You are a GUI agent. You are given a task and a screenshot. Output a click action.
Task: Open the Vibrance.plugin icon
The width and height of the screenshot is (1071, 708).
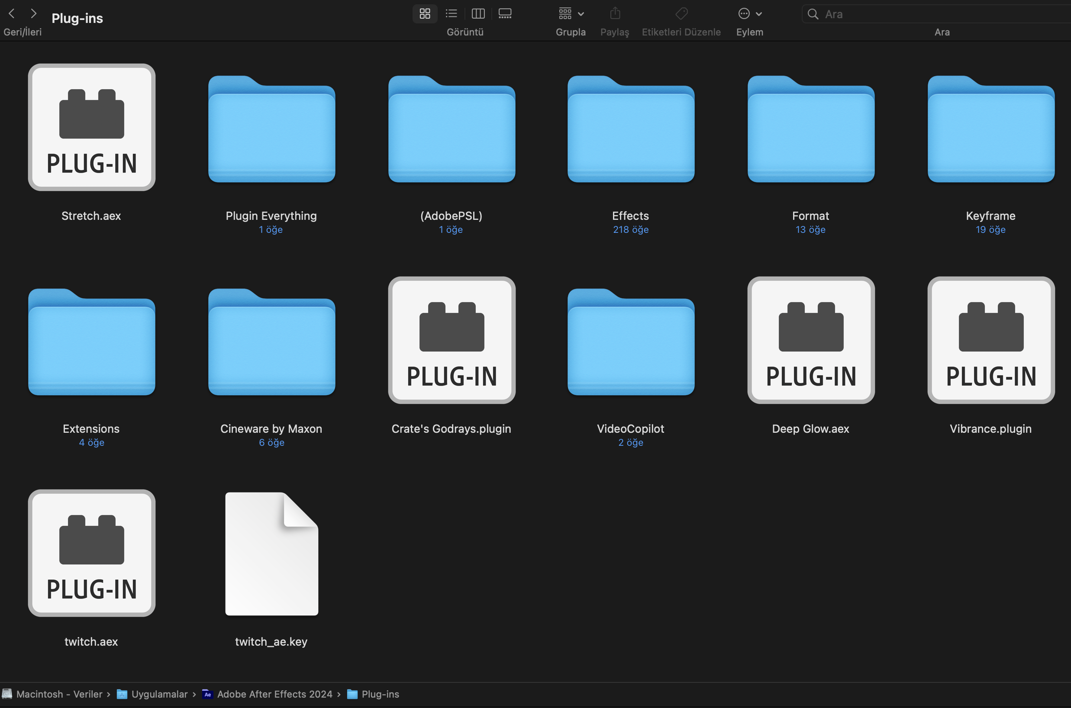[990, 341]
